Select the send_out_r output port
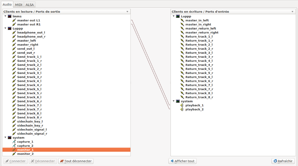 pos(26,53)
